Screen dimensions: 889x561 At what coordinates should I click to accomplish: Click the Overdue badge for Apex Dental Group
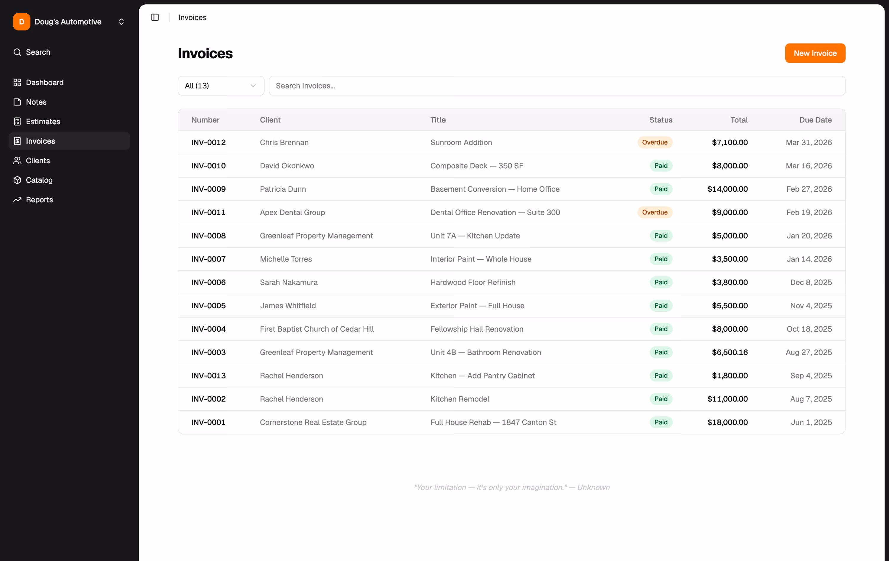click(x=654, y=212)
